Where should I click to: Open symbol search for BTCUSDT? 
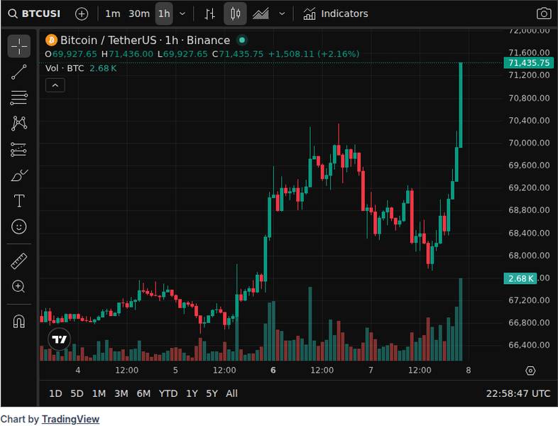(x=34, y=14)
